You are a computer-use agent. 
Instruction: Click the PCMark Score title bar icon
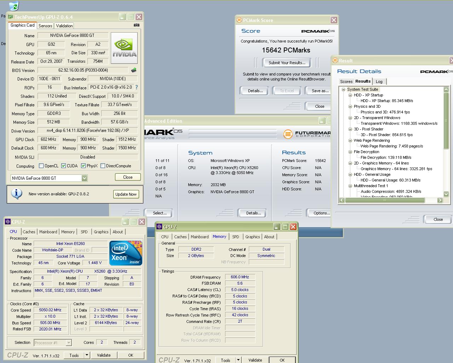click(x=239, y=20)
